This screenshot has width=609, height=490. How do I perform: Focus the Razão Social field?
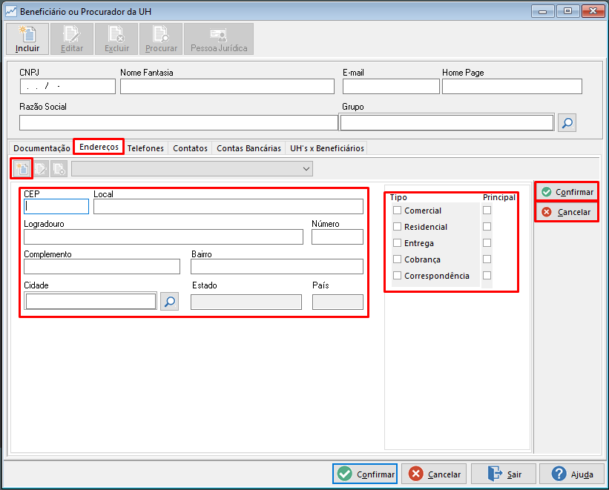(x=179, y=123)
